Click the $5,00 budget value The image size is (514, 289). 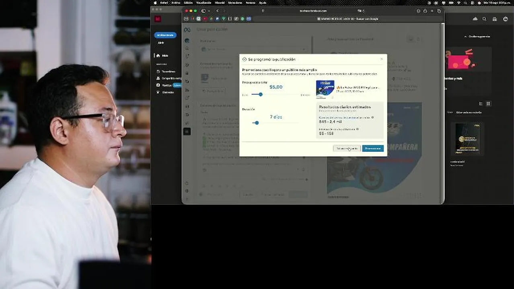276,87
